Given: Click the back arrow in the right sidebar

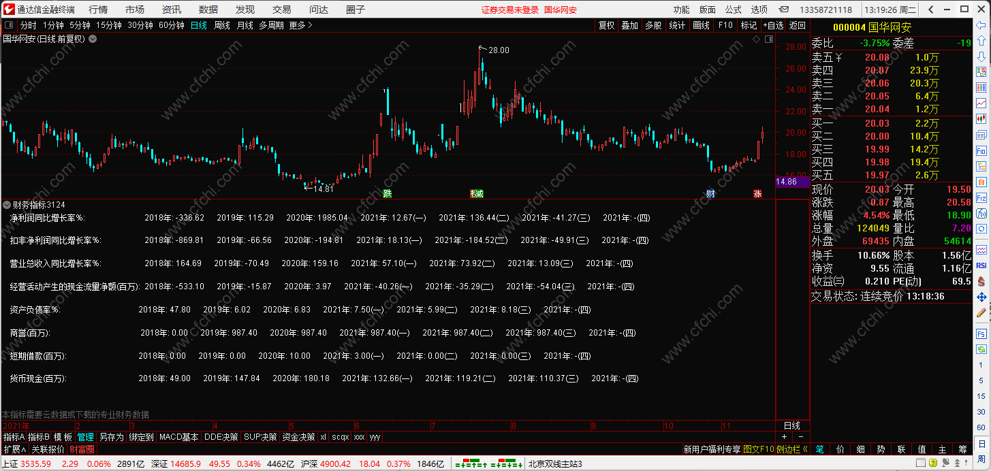Looking at the screenshot, I should pyautogui.click(x=981, y=26).
